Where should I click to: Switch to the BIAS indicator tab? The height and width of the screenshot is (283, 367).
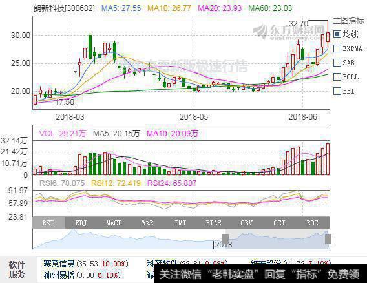tap(213, 223)
